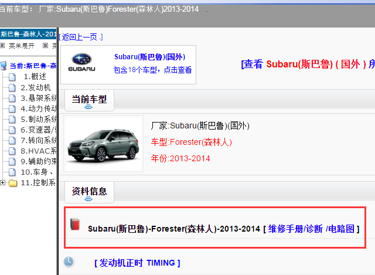Click the second menu list icon in sidebar

pyautogui.click(x=45, y=46)
